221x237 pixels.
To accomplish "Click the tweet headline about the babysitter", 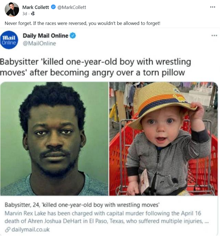I will click(x=96, y=67).
